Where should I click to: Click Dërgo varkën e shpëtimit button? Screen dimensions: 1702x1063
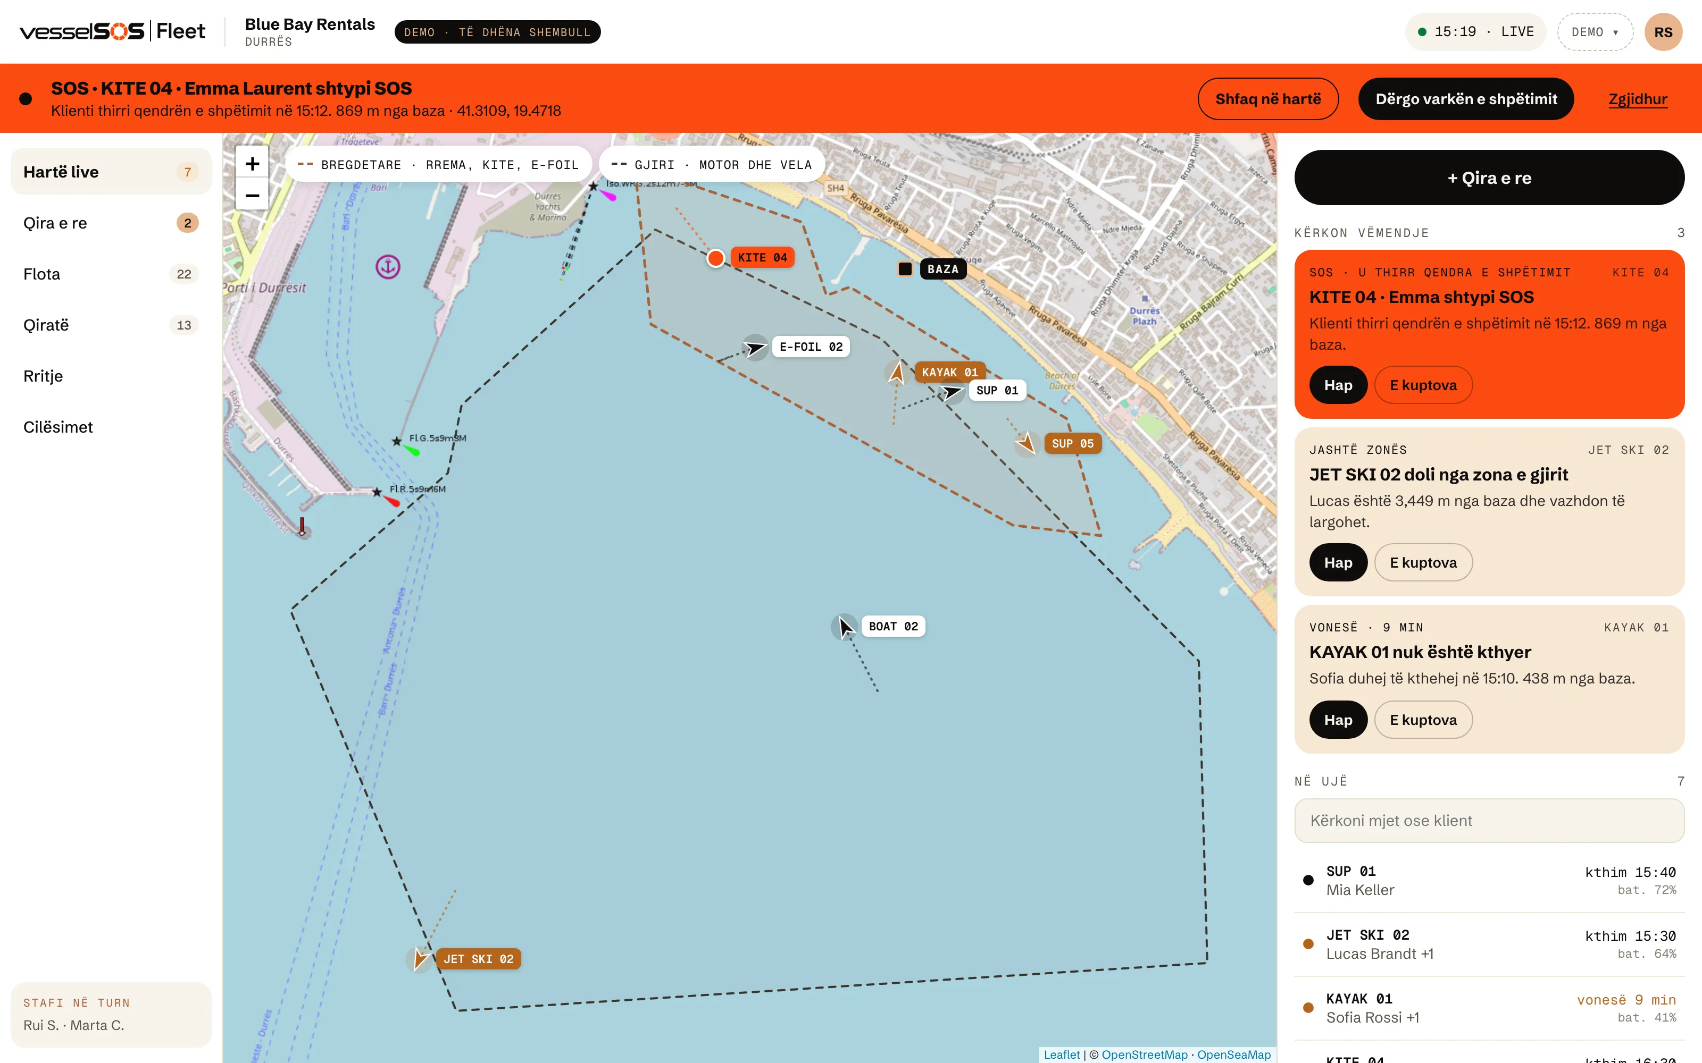click(1466, 99)
